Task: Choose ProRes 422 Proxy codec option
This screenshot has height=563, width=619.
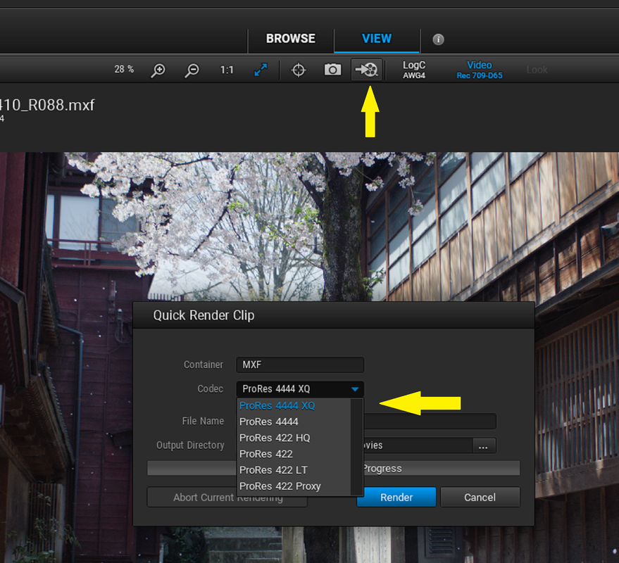Action: click(294, 486)
